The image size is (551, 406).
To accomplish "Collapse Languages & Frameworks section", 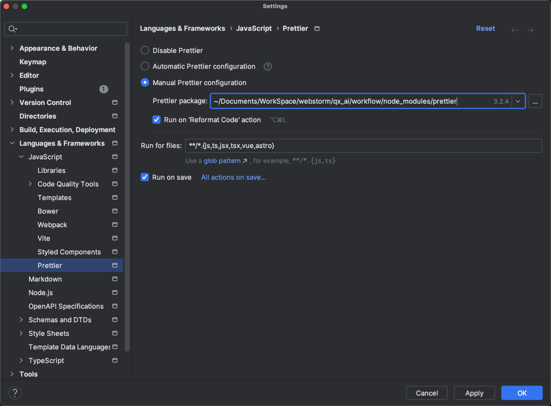I will [x=12, y=143].
